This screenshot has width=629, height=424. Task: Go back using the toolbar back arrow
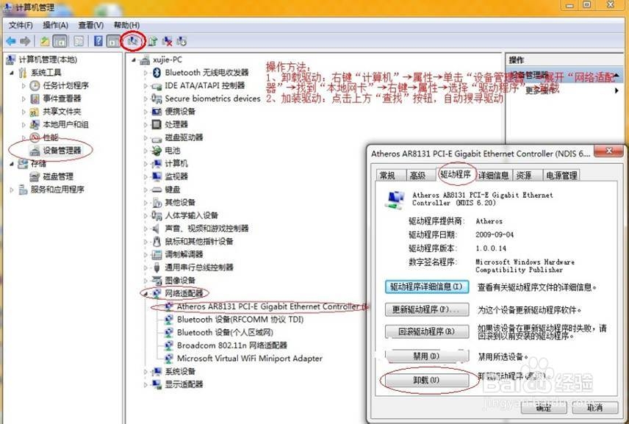(x=11, y=41)
